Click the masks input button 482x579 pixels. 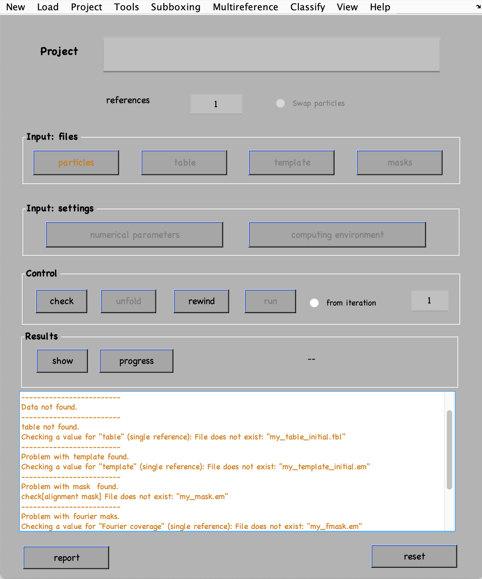[399, 162]
